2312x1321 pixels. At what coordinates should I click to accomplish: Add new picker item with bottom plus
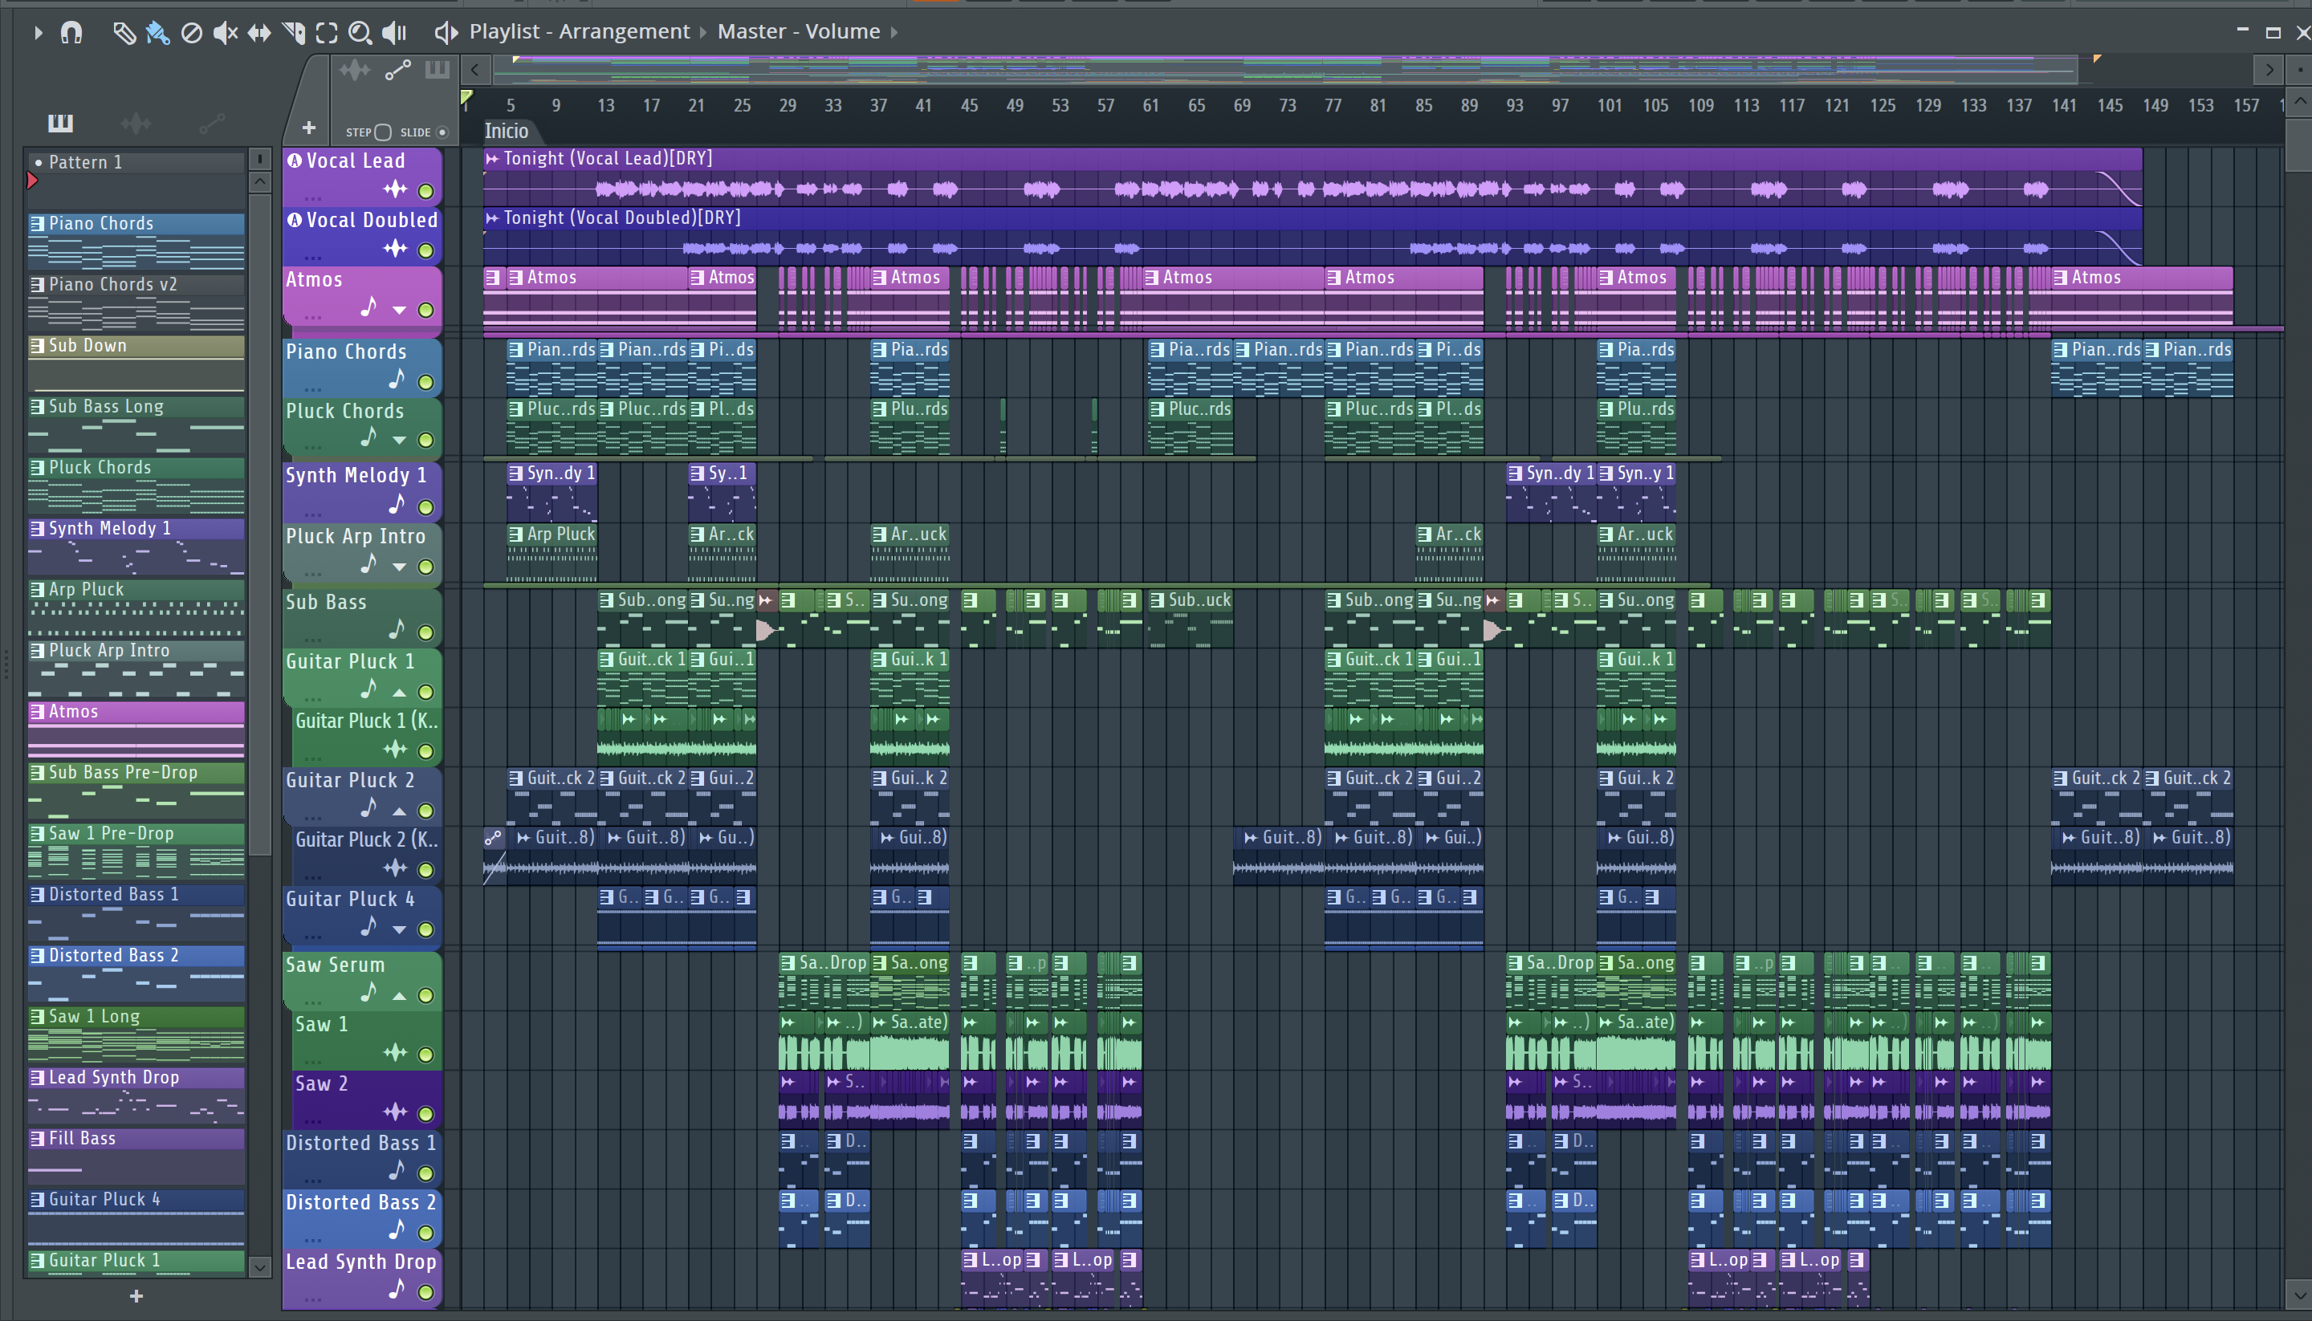click(136, 1296)
